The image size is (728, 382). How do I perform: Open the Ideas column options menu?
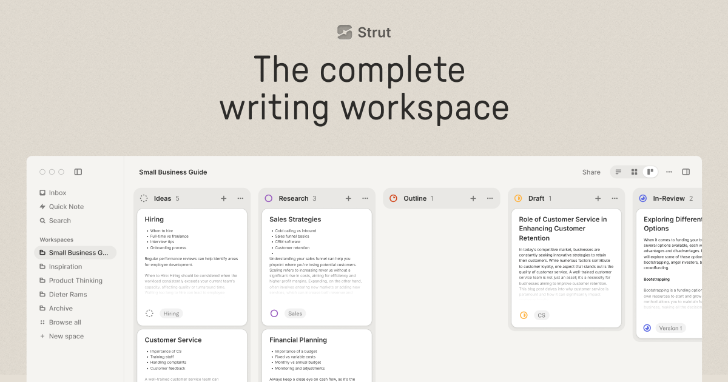240,198
